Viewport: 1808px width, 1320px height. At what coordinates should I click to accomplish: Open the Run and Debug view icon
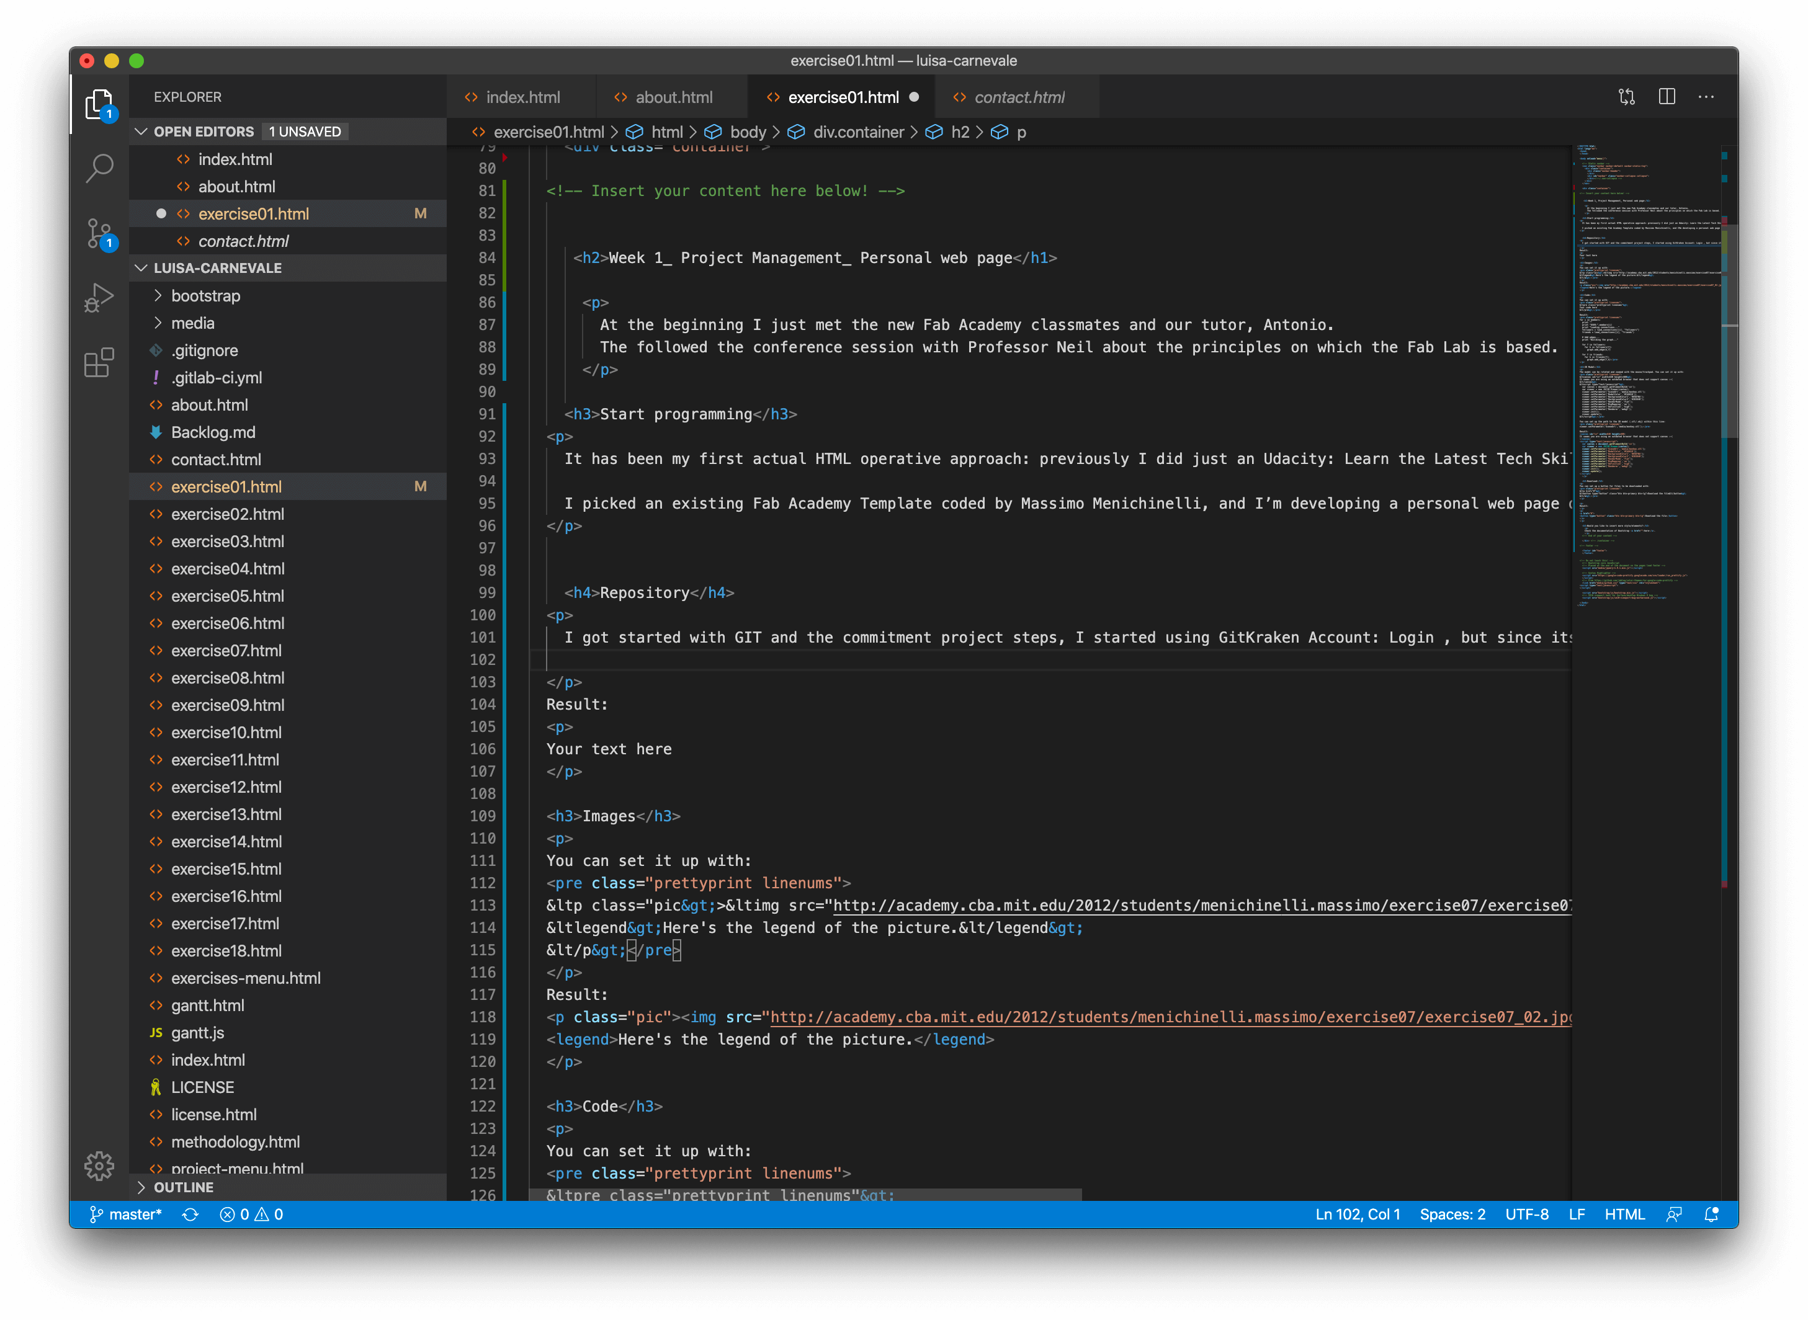click(99, 298)
